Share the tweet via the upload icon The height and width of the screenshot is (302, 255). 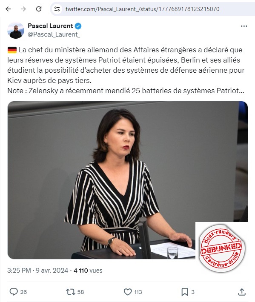(242, 292)
